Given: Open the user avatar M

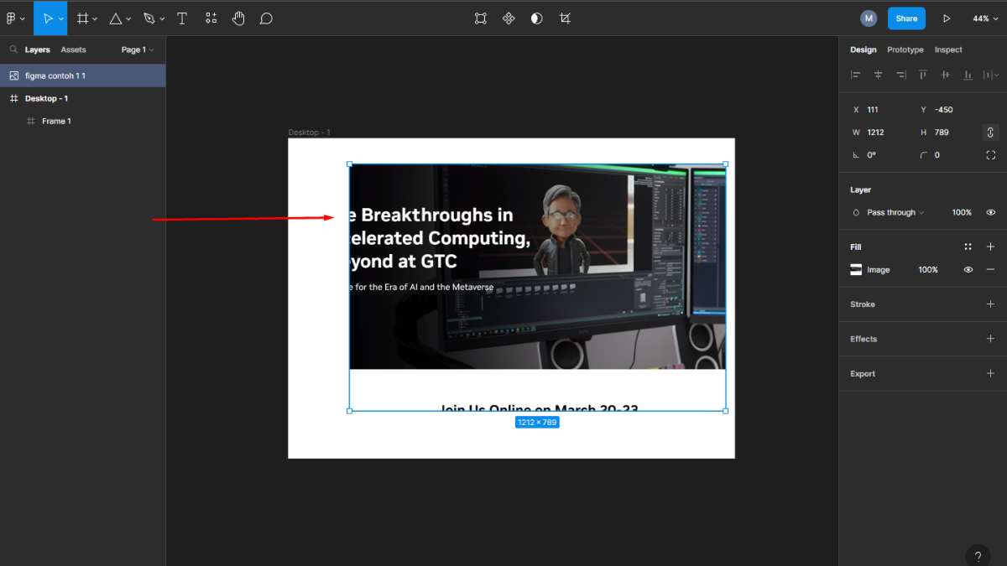Looking at the screenshot, I should click(x=869, y=18).
